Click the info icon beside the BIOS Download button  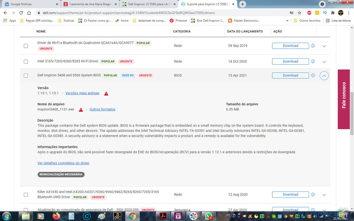click(x=313, y=75)
